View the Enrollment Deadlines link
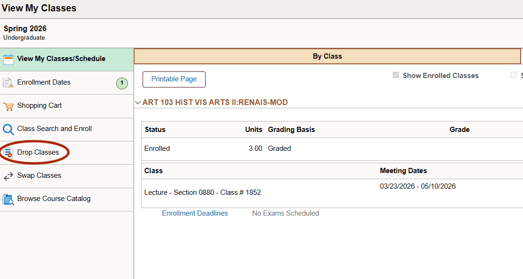Viewport: 523px width, 279px height. click(x=195, y=213)
